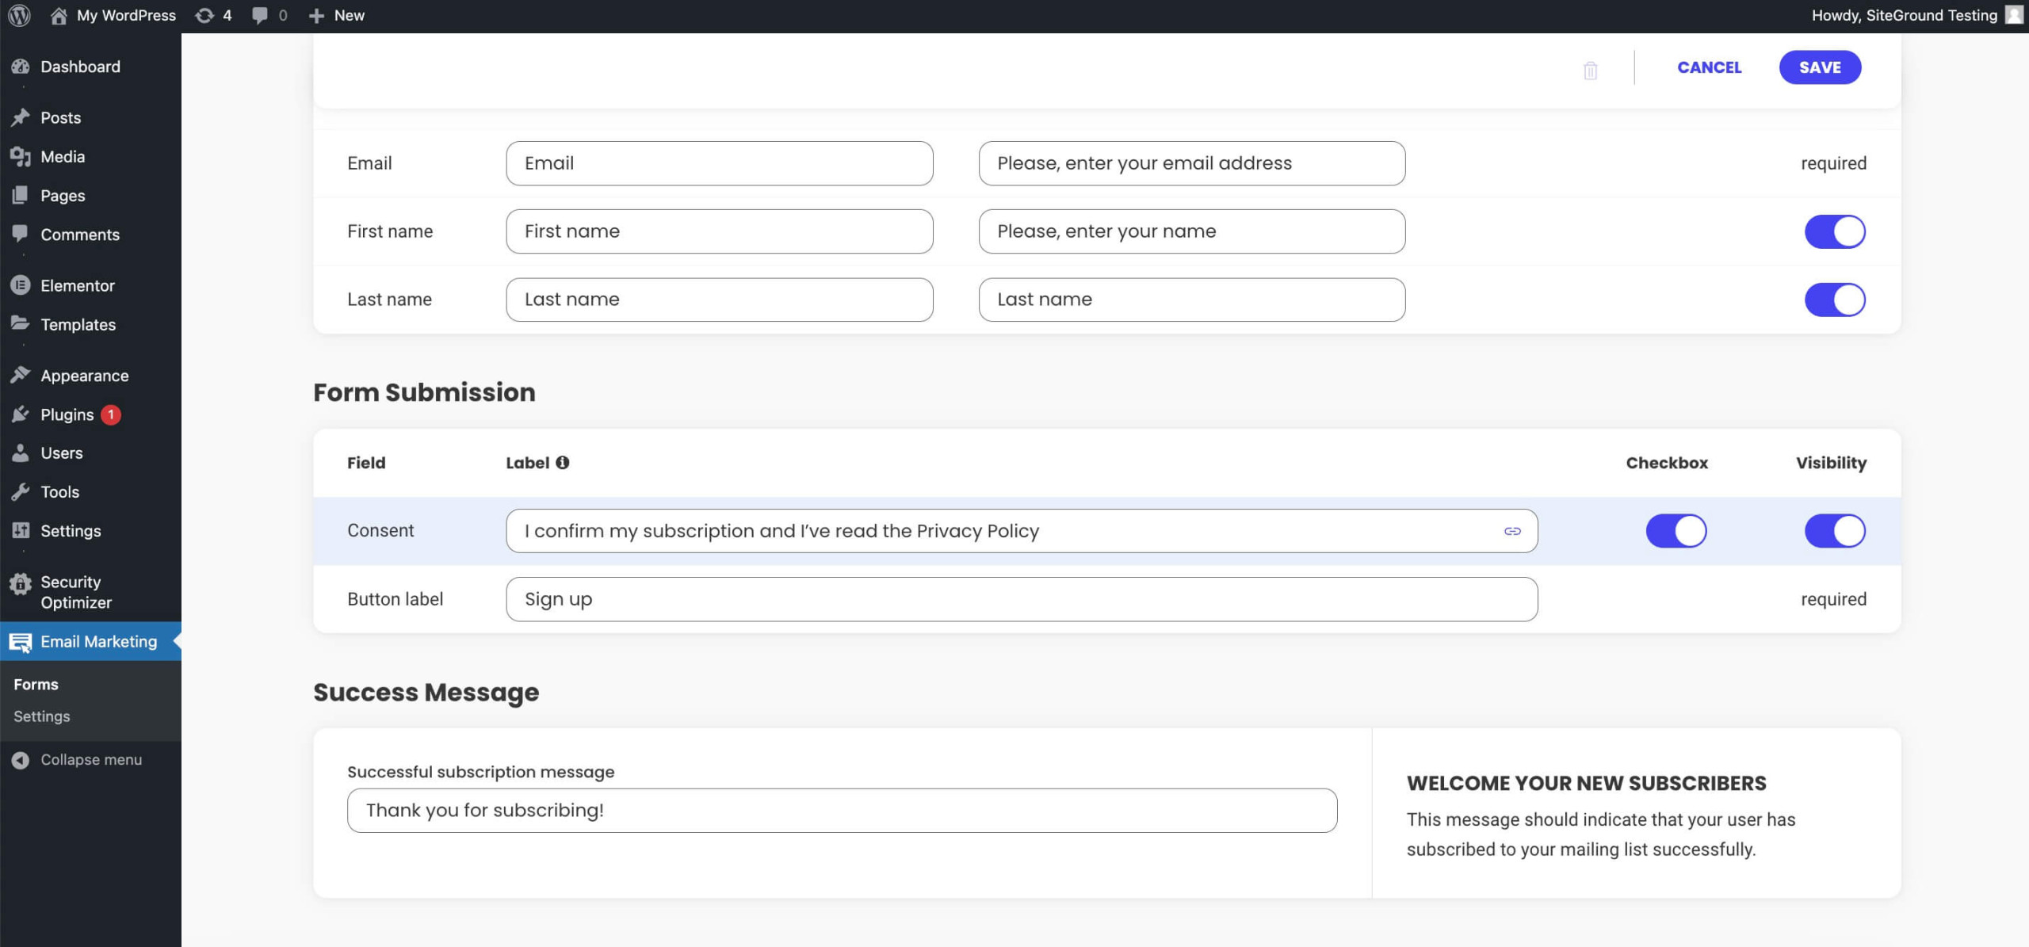Click the CANCEL button to discard changes
The image size is (2029, 947).
(x=1708, y=67)
